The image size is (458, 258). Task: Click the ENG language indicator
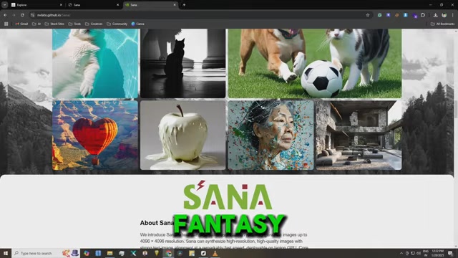(x=426, y=253)
